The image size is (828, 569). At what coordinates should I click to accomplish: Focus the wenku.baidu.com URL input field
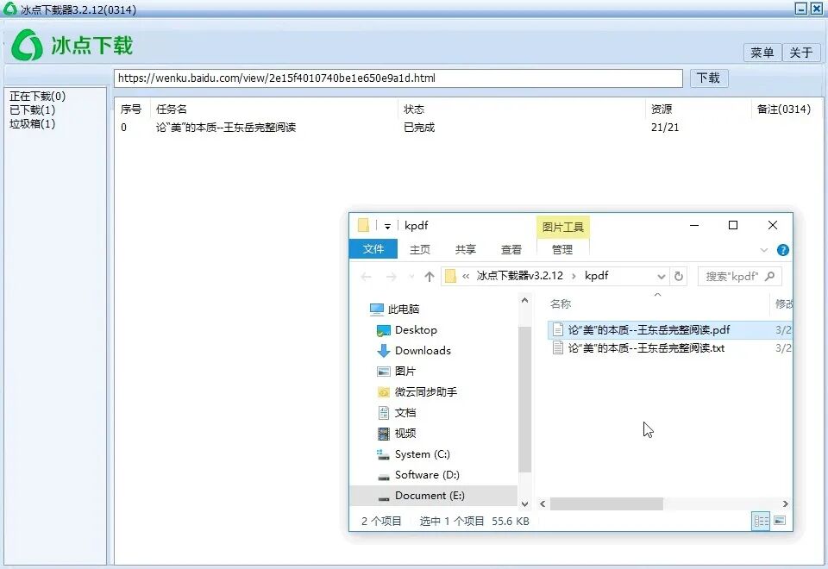point(398,78)
